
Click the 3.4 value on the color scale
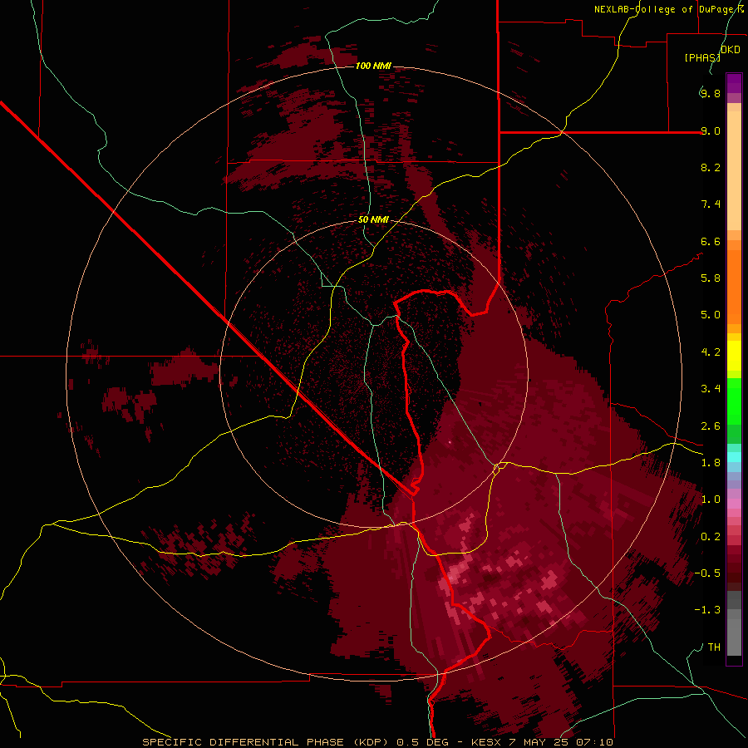point(711,389)
